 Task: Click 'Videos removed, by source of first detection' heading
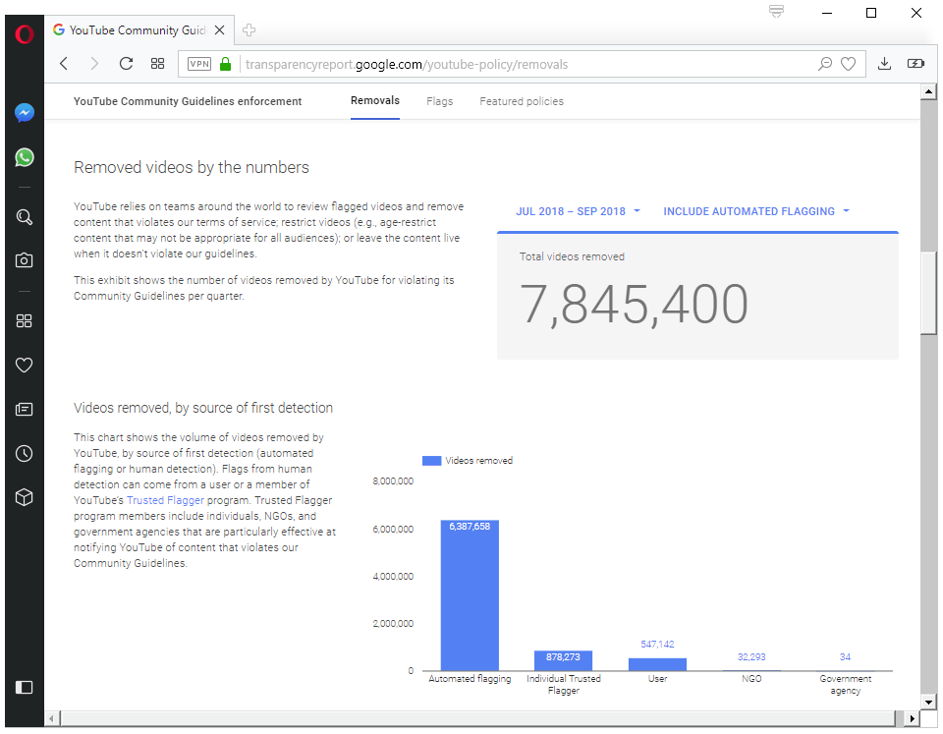(x=203, y=408)
